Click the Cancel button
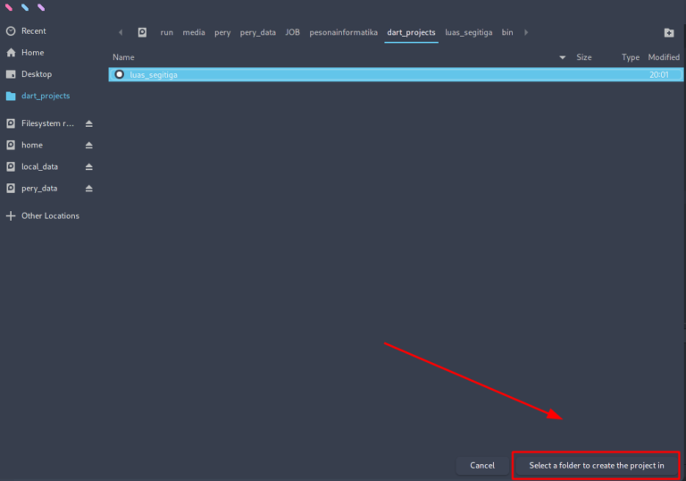Image resolution: width=686 pixels, height=481 pixels. click(x=482, y=465)
